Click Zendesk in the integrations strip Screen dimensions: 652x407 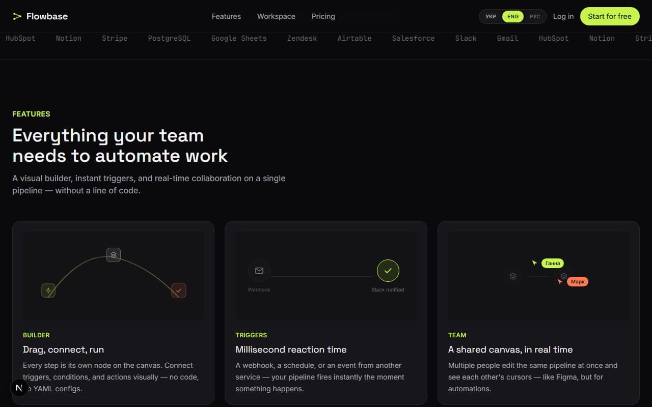302,38
